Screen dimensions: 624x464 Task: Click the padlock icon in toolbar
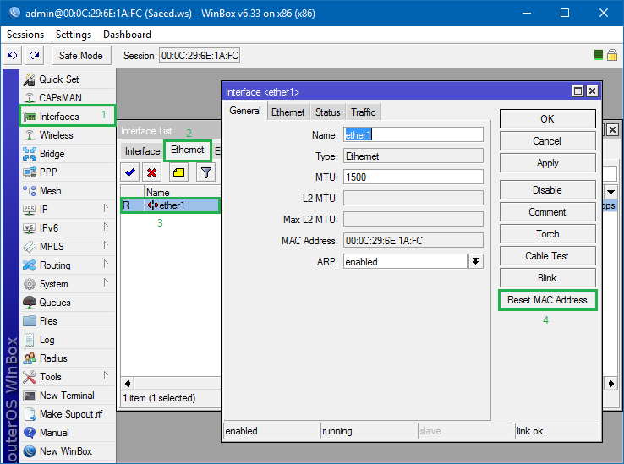click(x=612, y=55)
